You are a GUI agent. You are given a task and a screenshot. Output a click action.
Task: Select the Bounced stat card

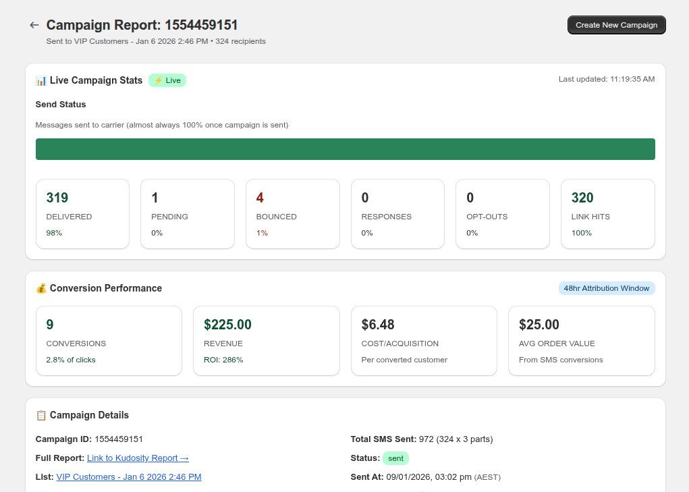292,214
